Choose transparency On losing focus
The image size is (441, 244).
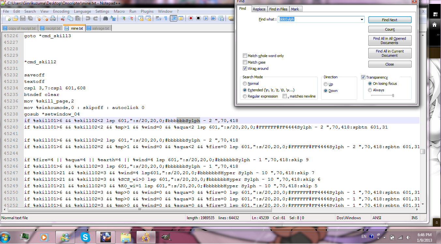coord(370,84)
